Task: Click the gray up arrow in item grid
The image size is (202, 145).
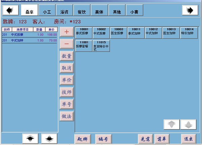Action: tap(172, 125)
